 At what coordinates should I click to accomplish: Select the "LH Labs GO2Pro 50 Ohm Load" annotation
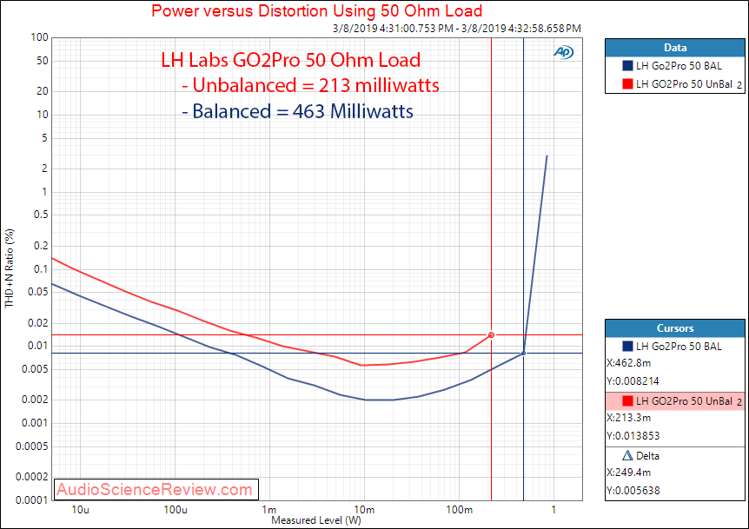tap(291, 60)
